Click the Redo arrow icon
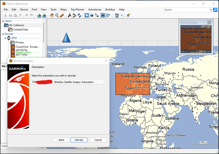Viewport: 219px width, 154px height. point(32,15)
